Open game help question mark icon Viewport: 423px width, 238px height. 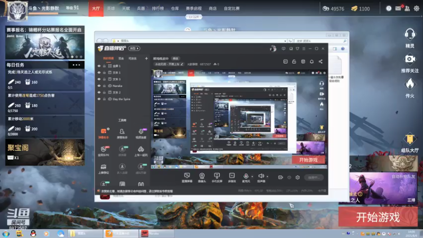click(389, 8)
